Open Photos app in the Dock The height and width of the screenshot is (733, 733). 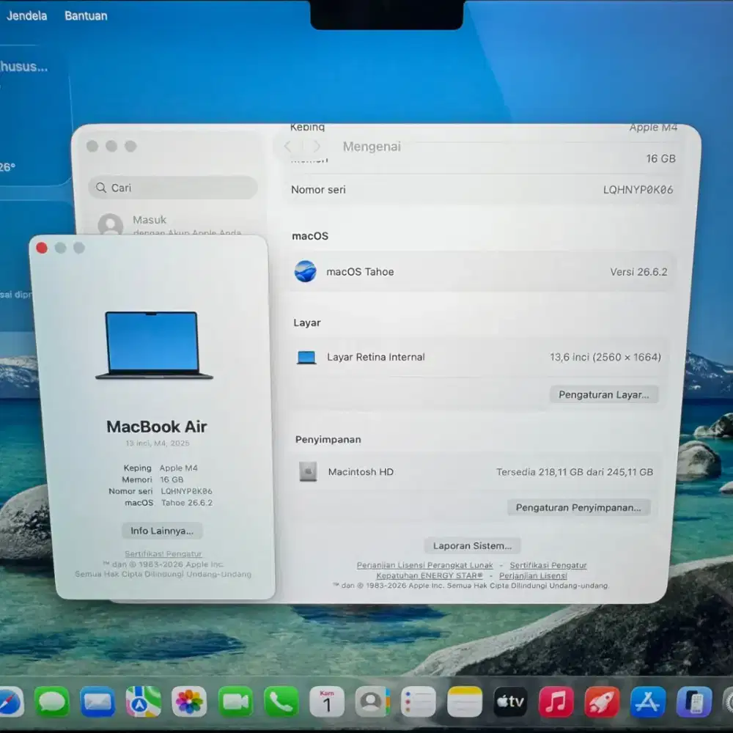pyautogui.click(x=189, y=702)
